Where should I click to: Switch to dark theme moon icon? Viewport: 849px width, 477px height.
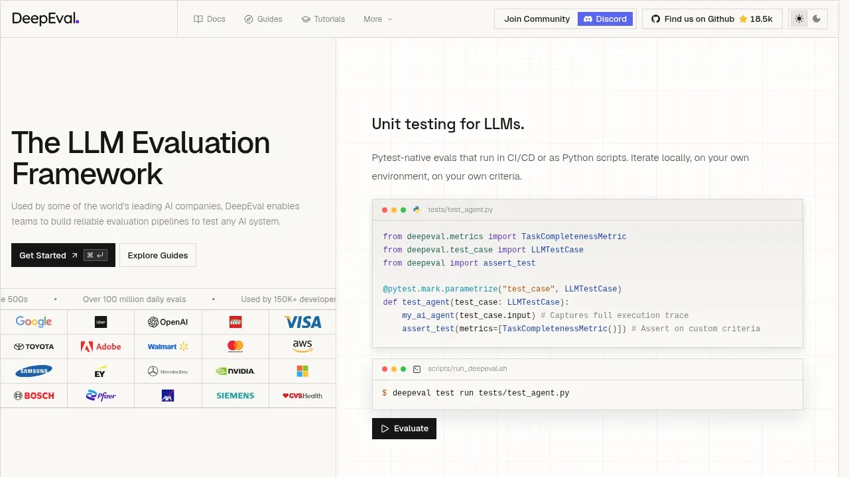click(816, 19)
